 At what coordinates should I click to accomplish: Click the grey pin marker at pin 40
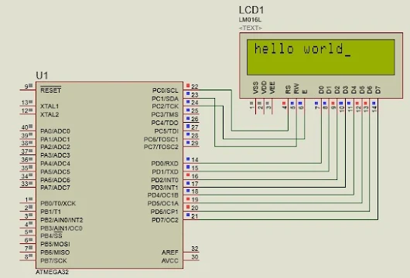(x=31, y=127)
